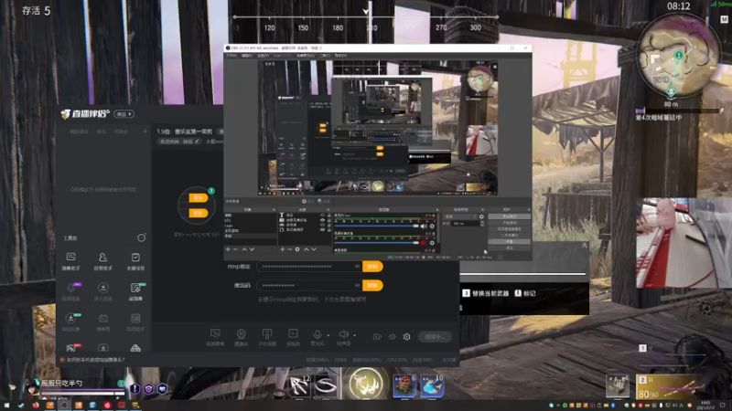Open the 编辑(E) menu in OBS
Viewport: 732px width, 411px height.
[x=247, y=56]
